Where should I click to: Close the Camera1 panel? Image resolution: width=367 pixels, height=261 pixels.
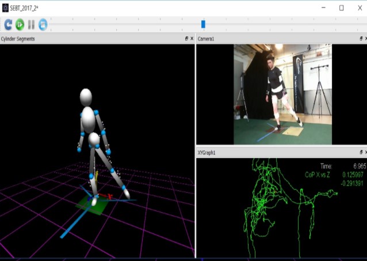click(x=365, y=39)
